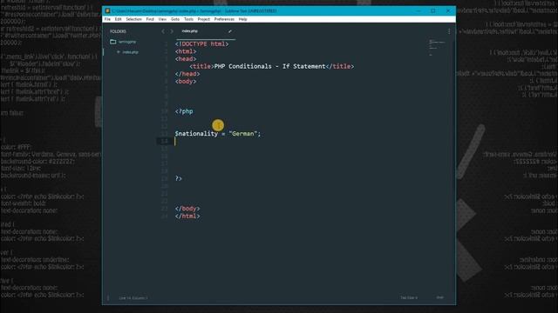Open the Tab Size selector in status bar
Viewport: 558px width, 313px height.
click(x=409, y=297)
